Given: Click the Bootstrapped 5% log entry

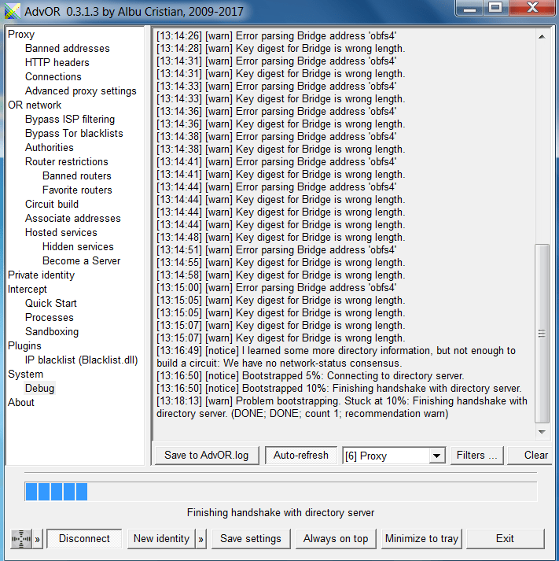Looking at the screenshot, I should [311, 375].
